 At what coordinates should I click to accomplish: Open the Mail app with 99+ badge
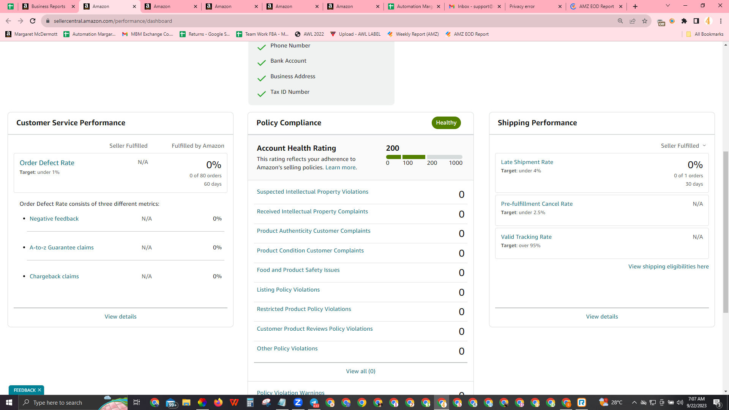(x=171, y=402)
